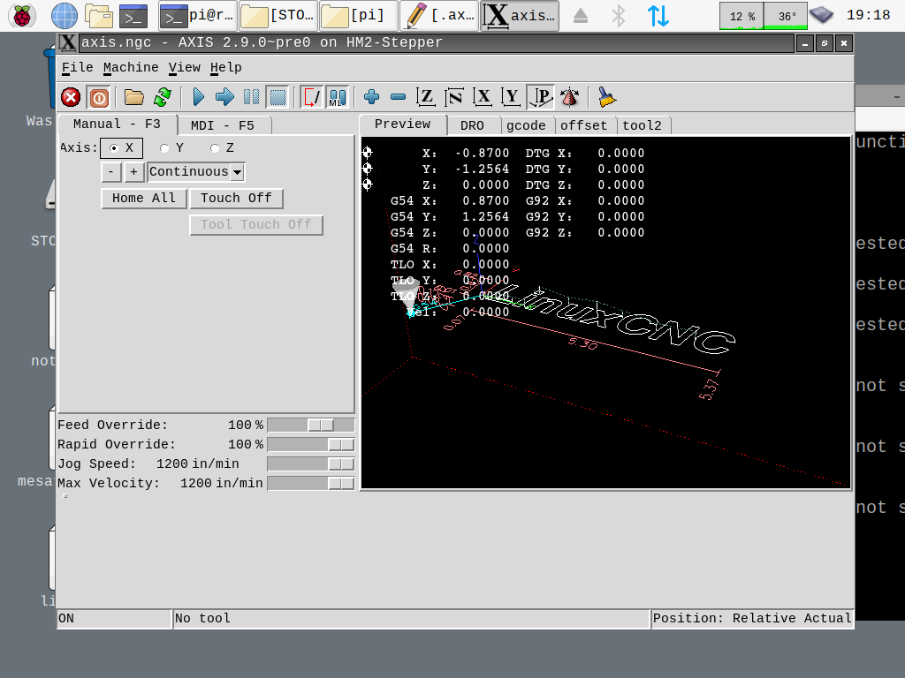The width and height of the screenshot is (905, 678).
Task: Select the Z axis radio button
Action: [222, 148]
